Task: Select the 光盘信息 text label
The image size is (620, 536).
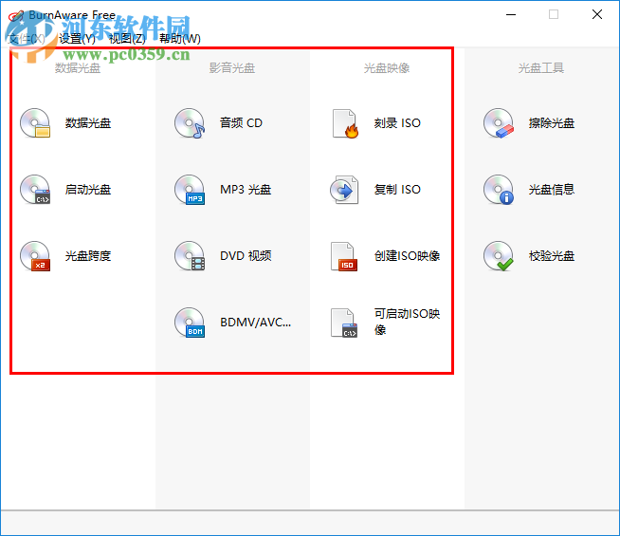Action: [x=552, y=190]
